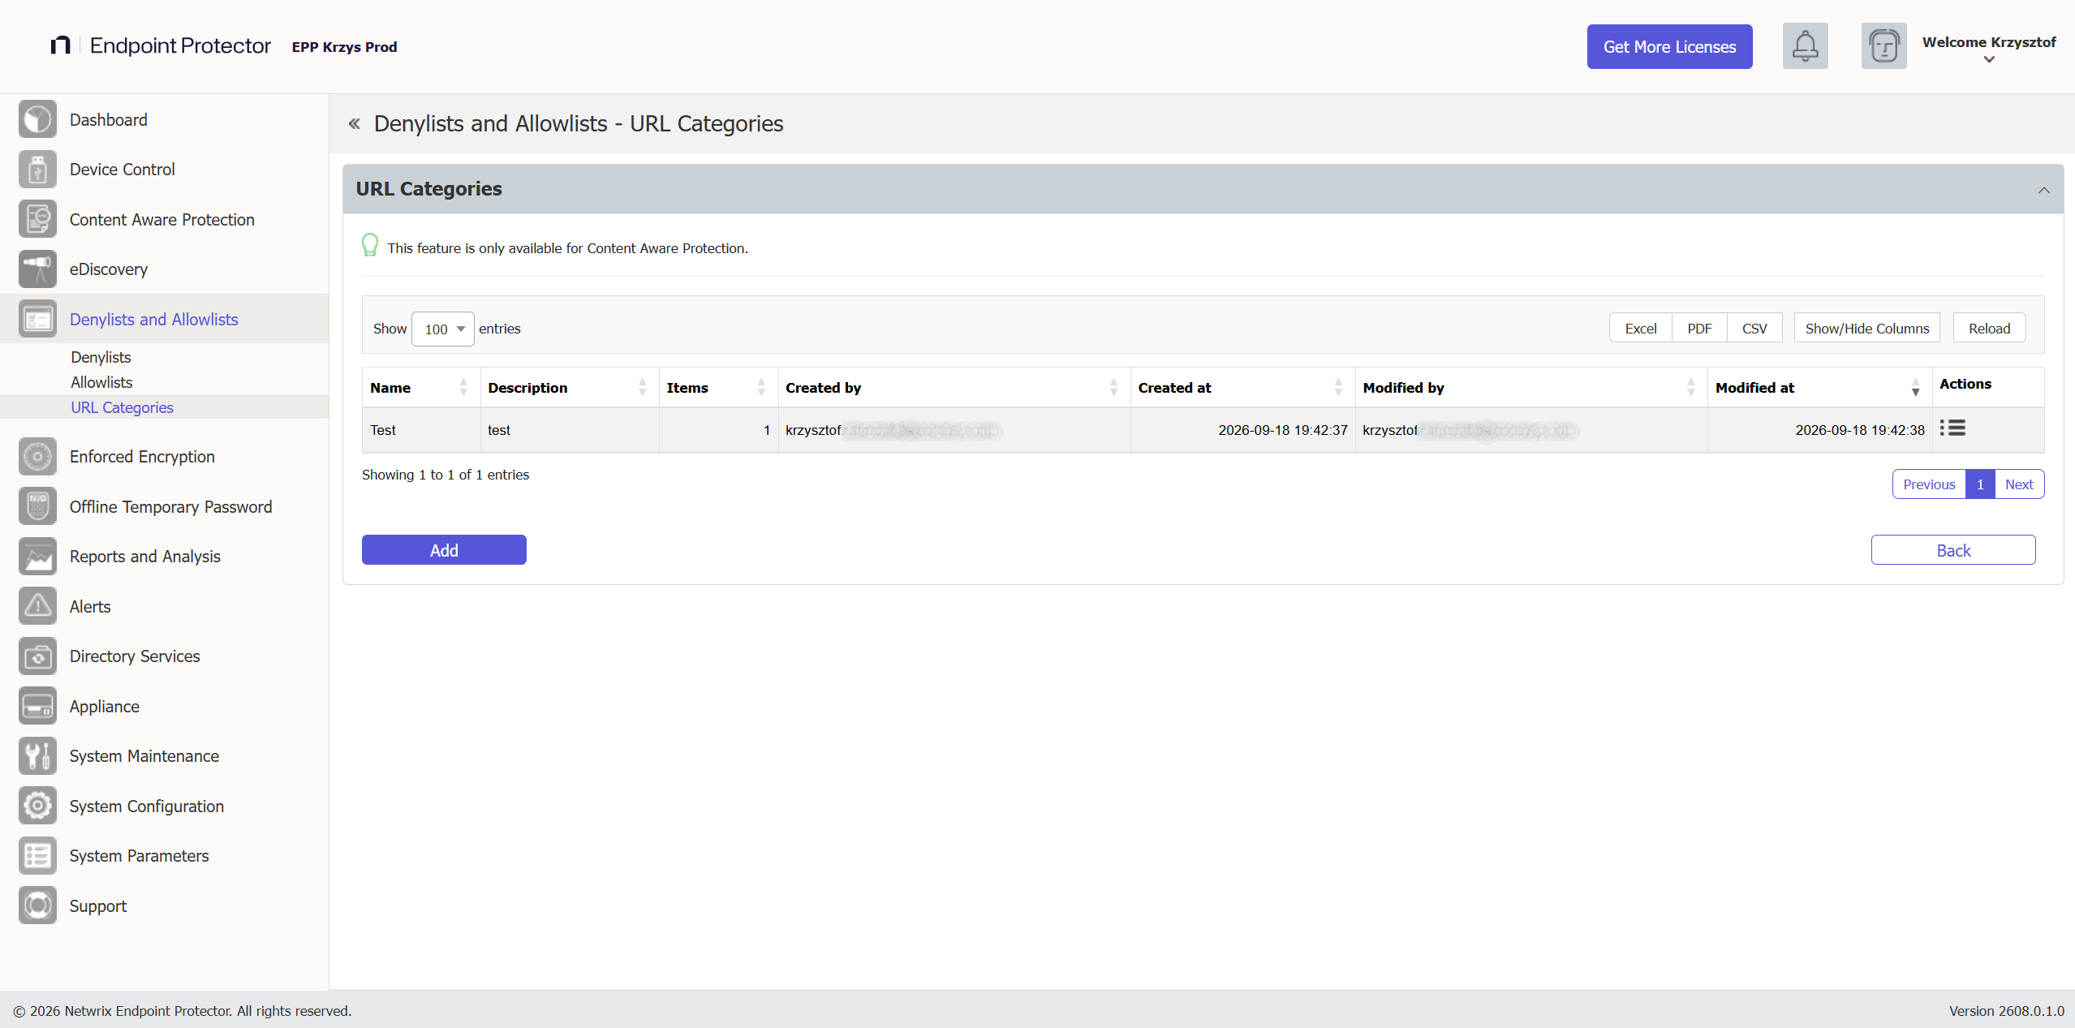Open the Allowlists submenu item
This screenshot has height=1028, width=2075.
point(101,382)
